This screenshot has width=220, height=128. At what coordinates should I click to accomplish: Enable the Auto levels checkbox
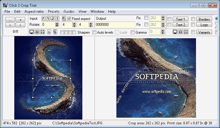tap(94, 32)
